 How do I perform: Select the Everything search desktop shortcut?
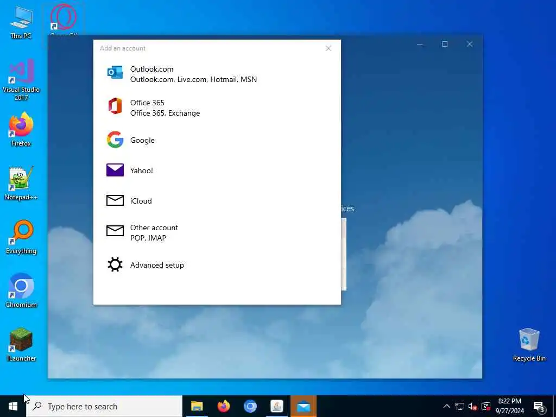pyautogui.click(x=21, y=237)
